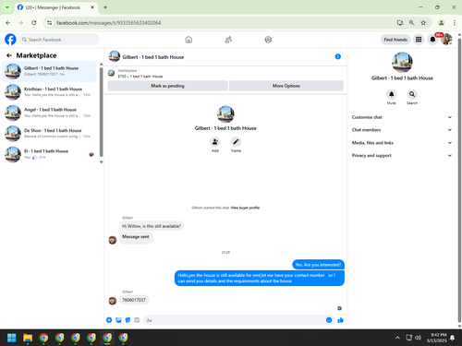Add people to chat icon

click(215, 142)
